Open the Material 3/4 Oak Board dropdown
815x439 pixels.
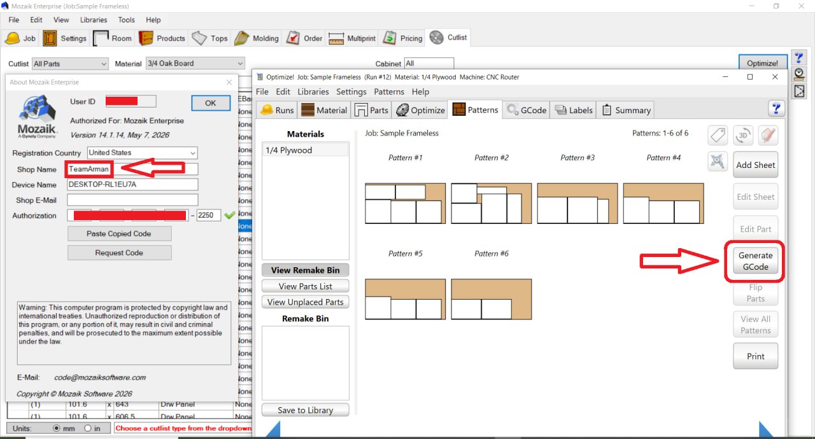[195, 64]
